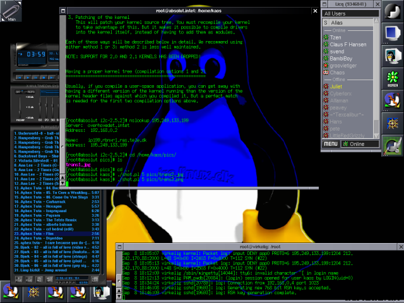Pause playback in XMMS
This screenshot has width=404, height=303.
35,77
